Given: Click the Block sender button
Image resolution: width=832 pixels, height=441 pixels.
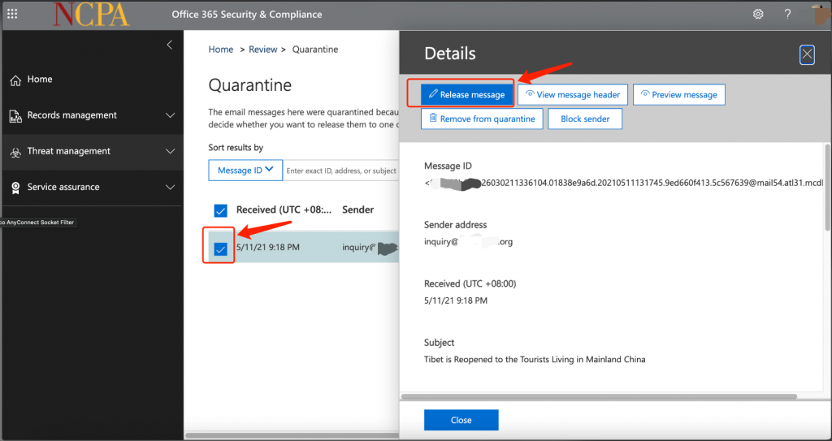Looking at the screenshot, I should tap(585, 119).
